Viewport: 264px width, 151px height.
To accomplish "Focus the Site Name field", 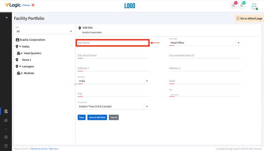I will coord(113,43).
